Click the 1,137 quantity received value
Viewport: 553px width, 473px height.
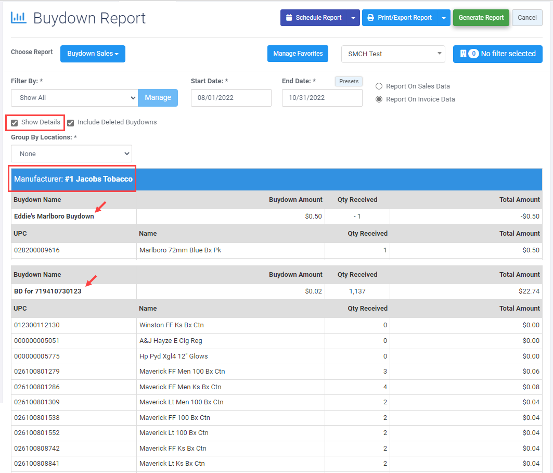pyautogui.click(x=357, y=291)
